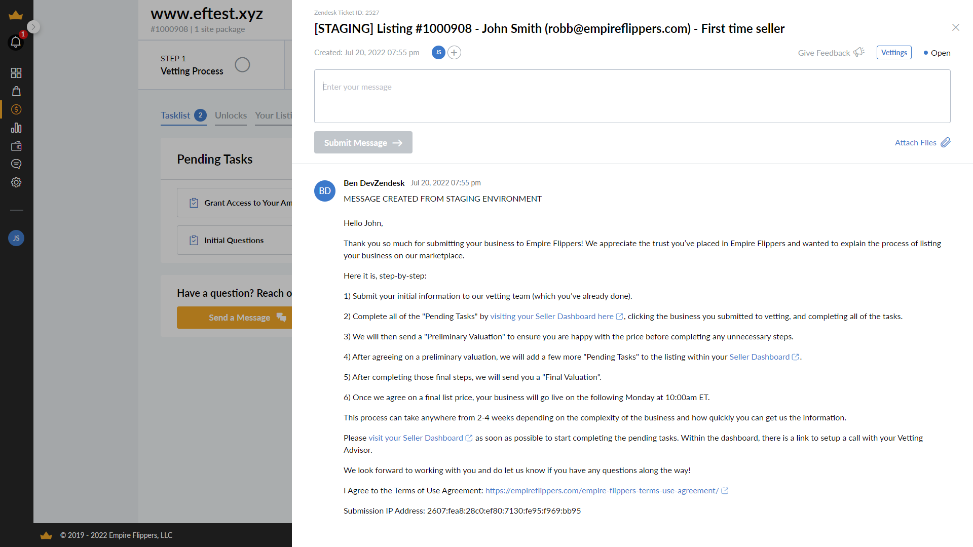The image size is (973, 547).
Task: Click the Send a Message button
Action: pyautogui.click(x=234, y=318)
